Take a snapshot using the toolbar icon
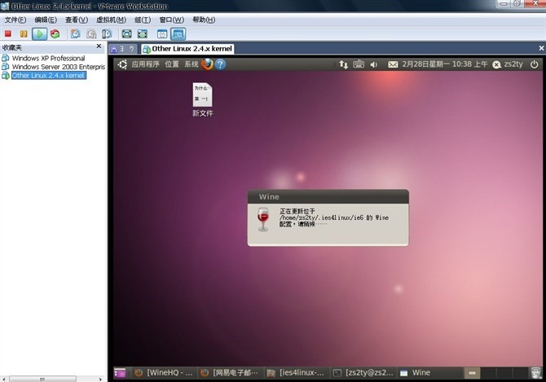This screenshot has width=546, height=382. (x=76, y=33)
